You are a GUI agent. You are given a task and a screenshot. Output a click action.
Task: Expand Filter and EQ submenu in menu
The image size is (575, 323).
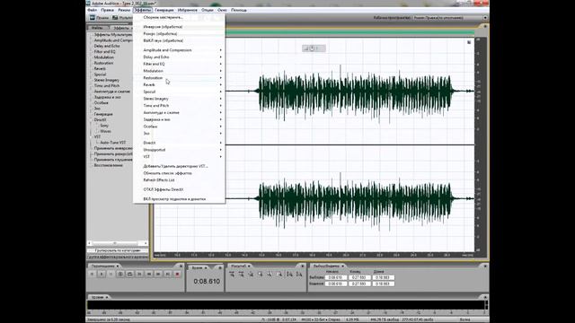tap(179, 64)
